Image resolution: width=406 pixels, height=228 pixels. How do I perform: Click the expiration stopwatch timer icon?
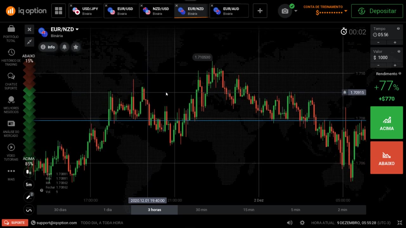(x=344, y=31)
